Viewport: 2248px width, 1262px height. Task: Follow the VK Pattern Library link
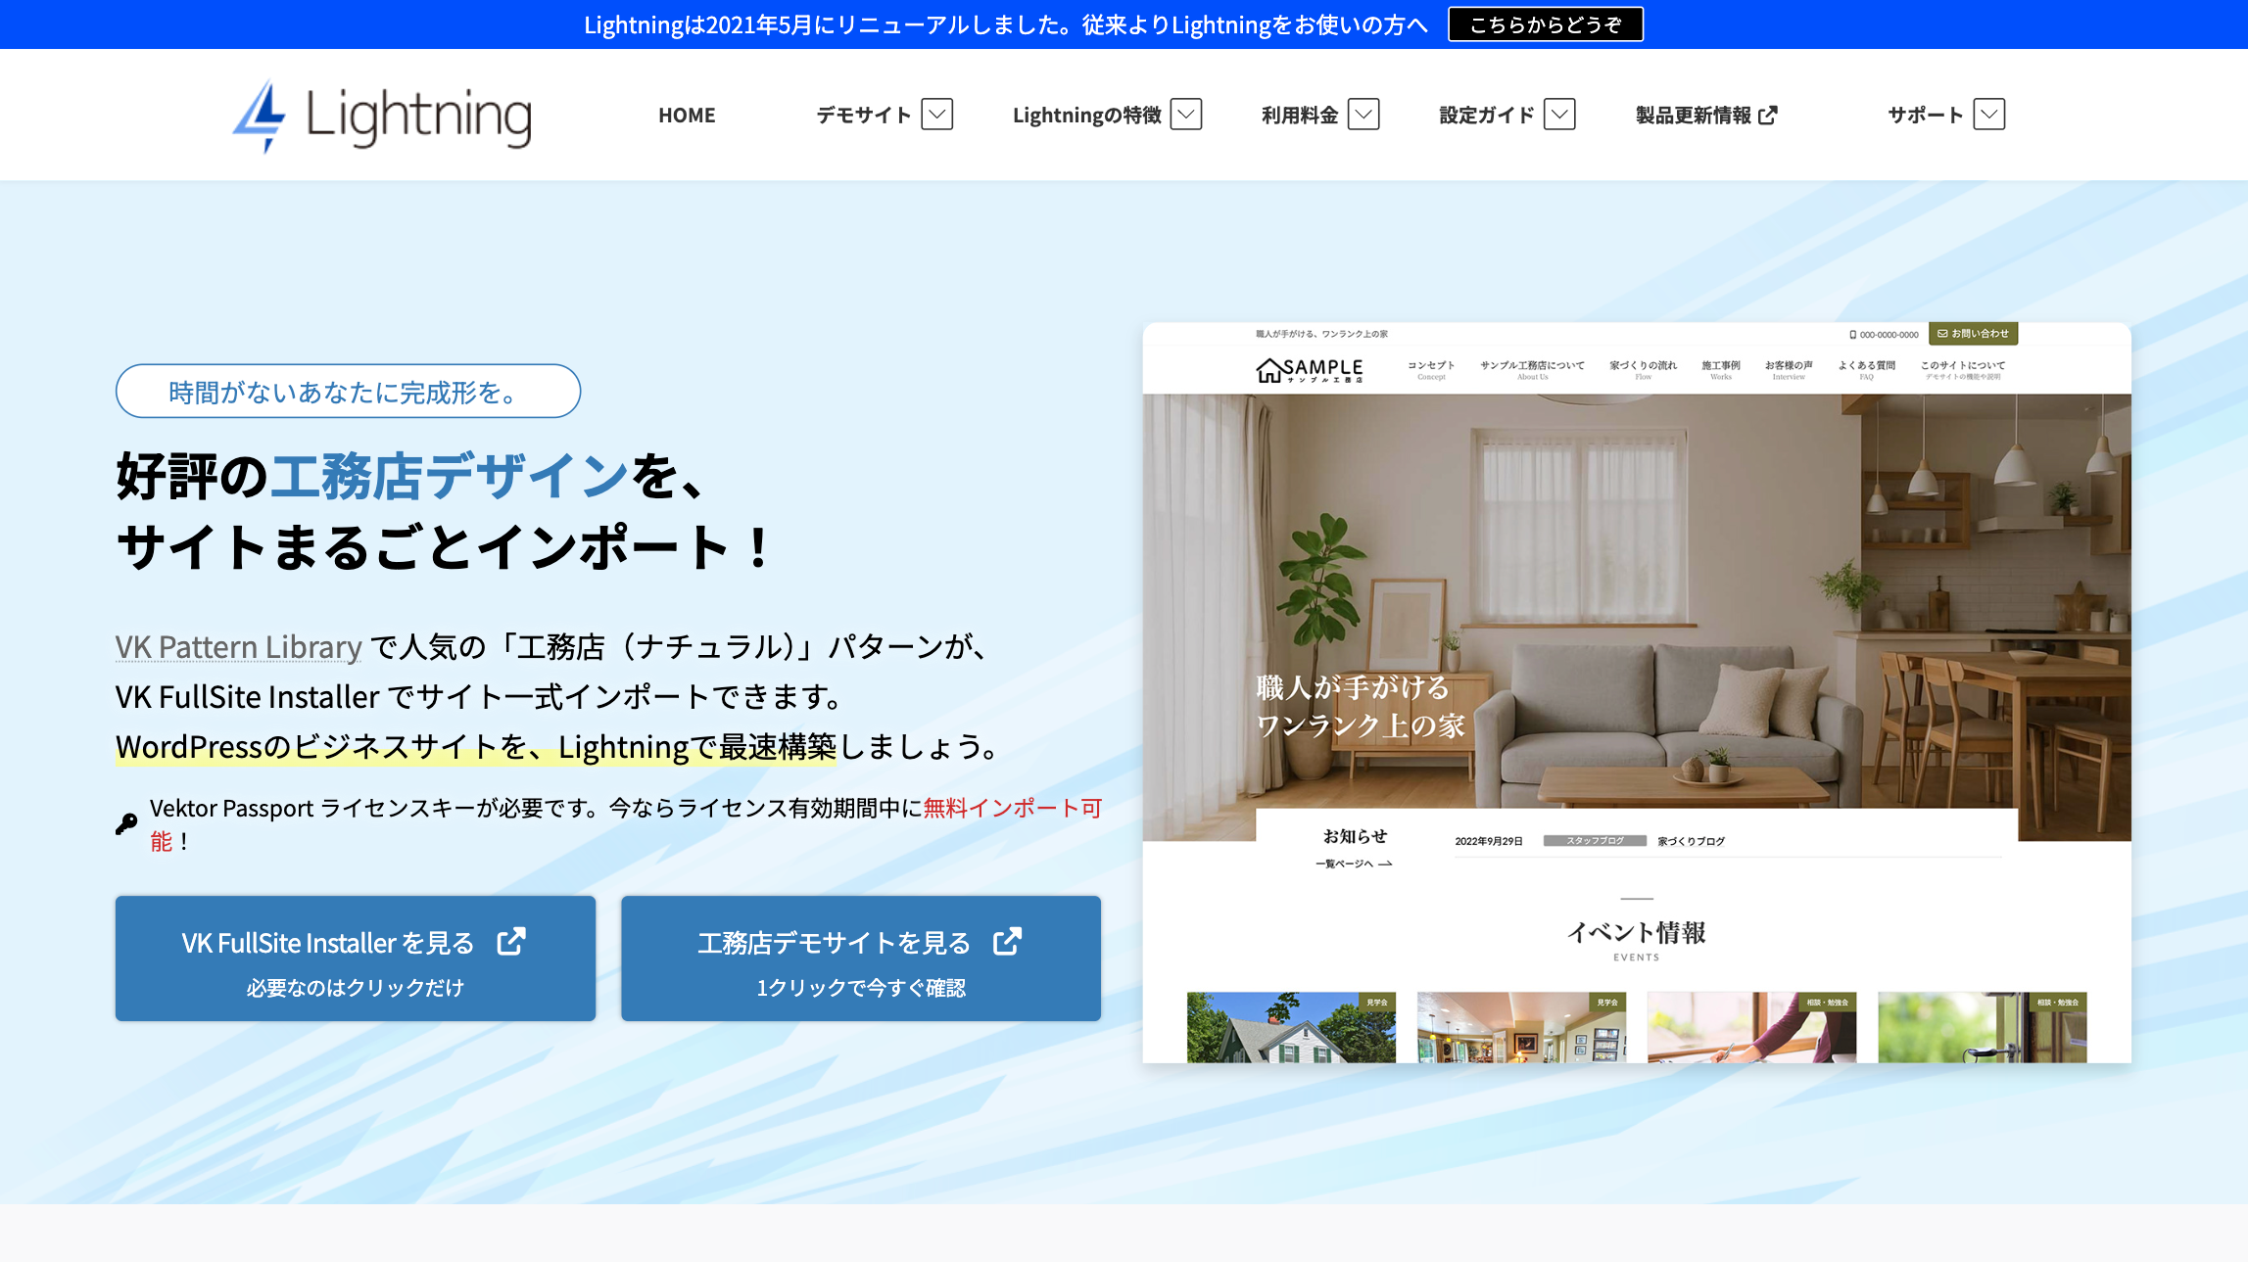[238, 647]
